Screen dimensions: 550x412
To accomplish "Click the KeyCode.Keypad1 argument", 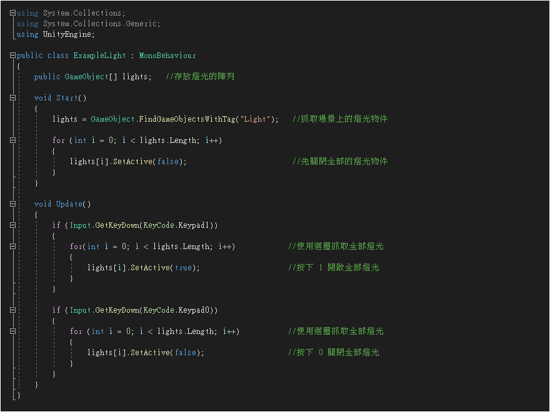I will [178, 225].
